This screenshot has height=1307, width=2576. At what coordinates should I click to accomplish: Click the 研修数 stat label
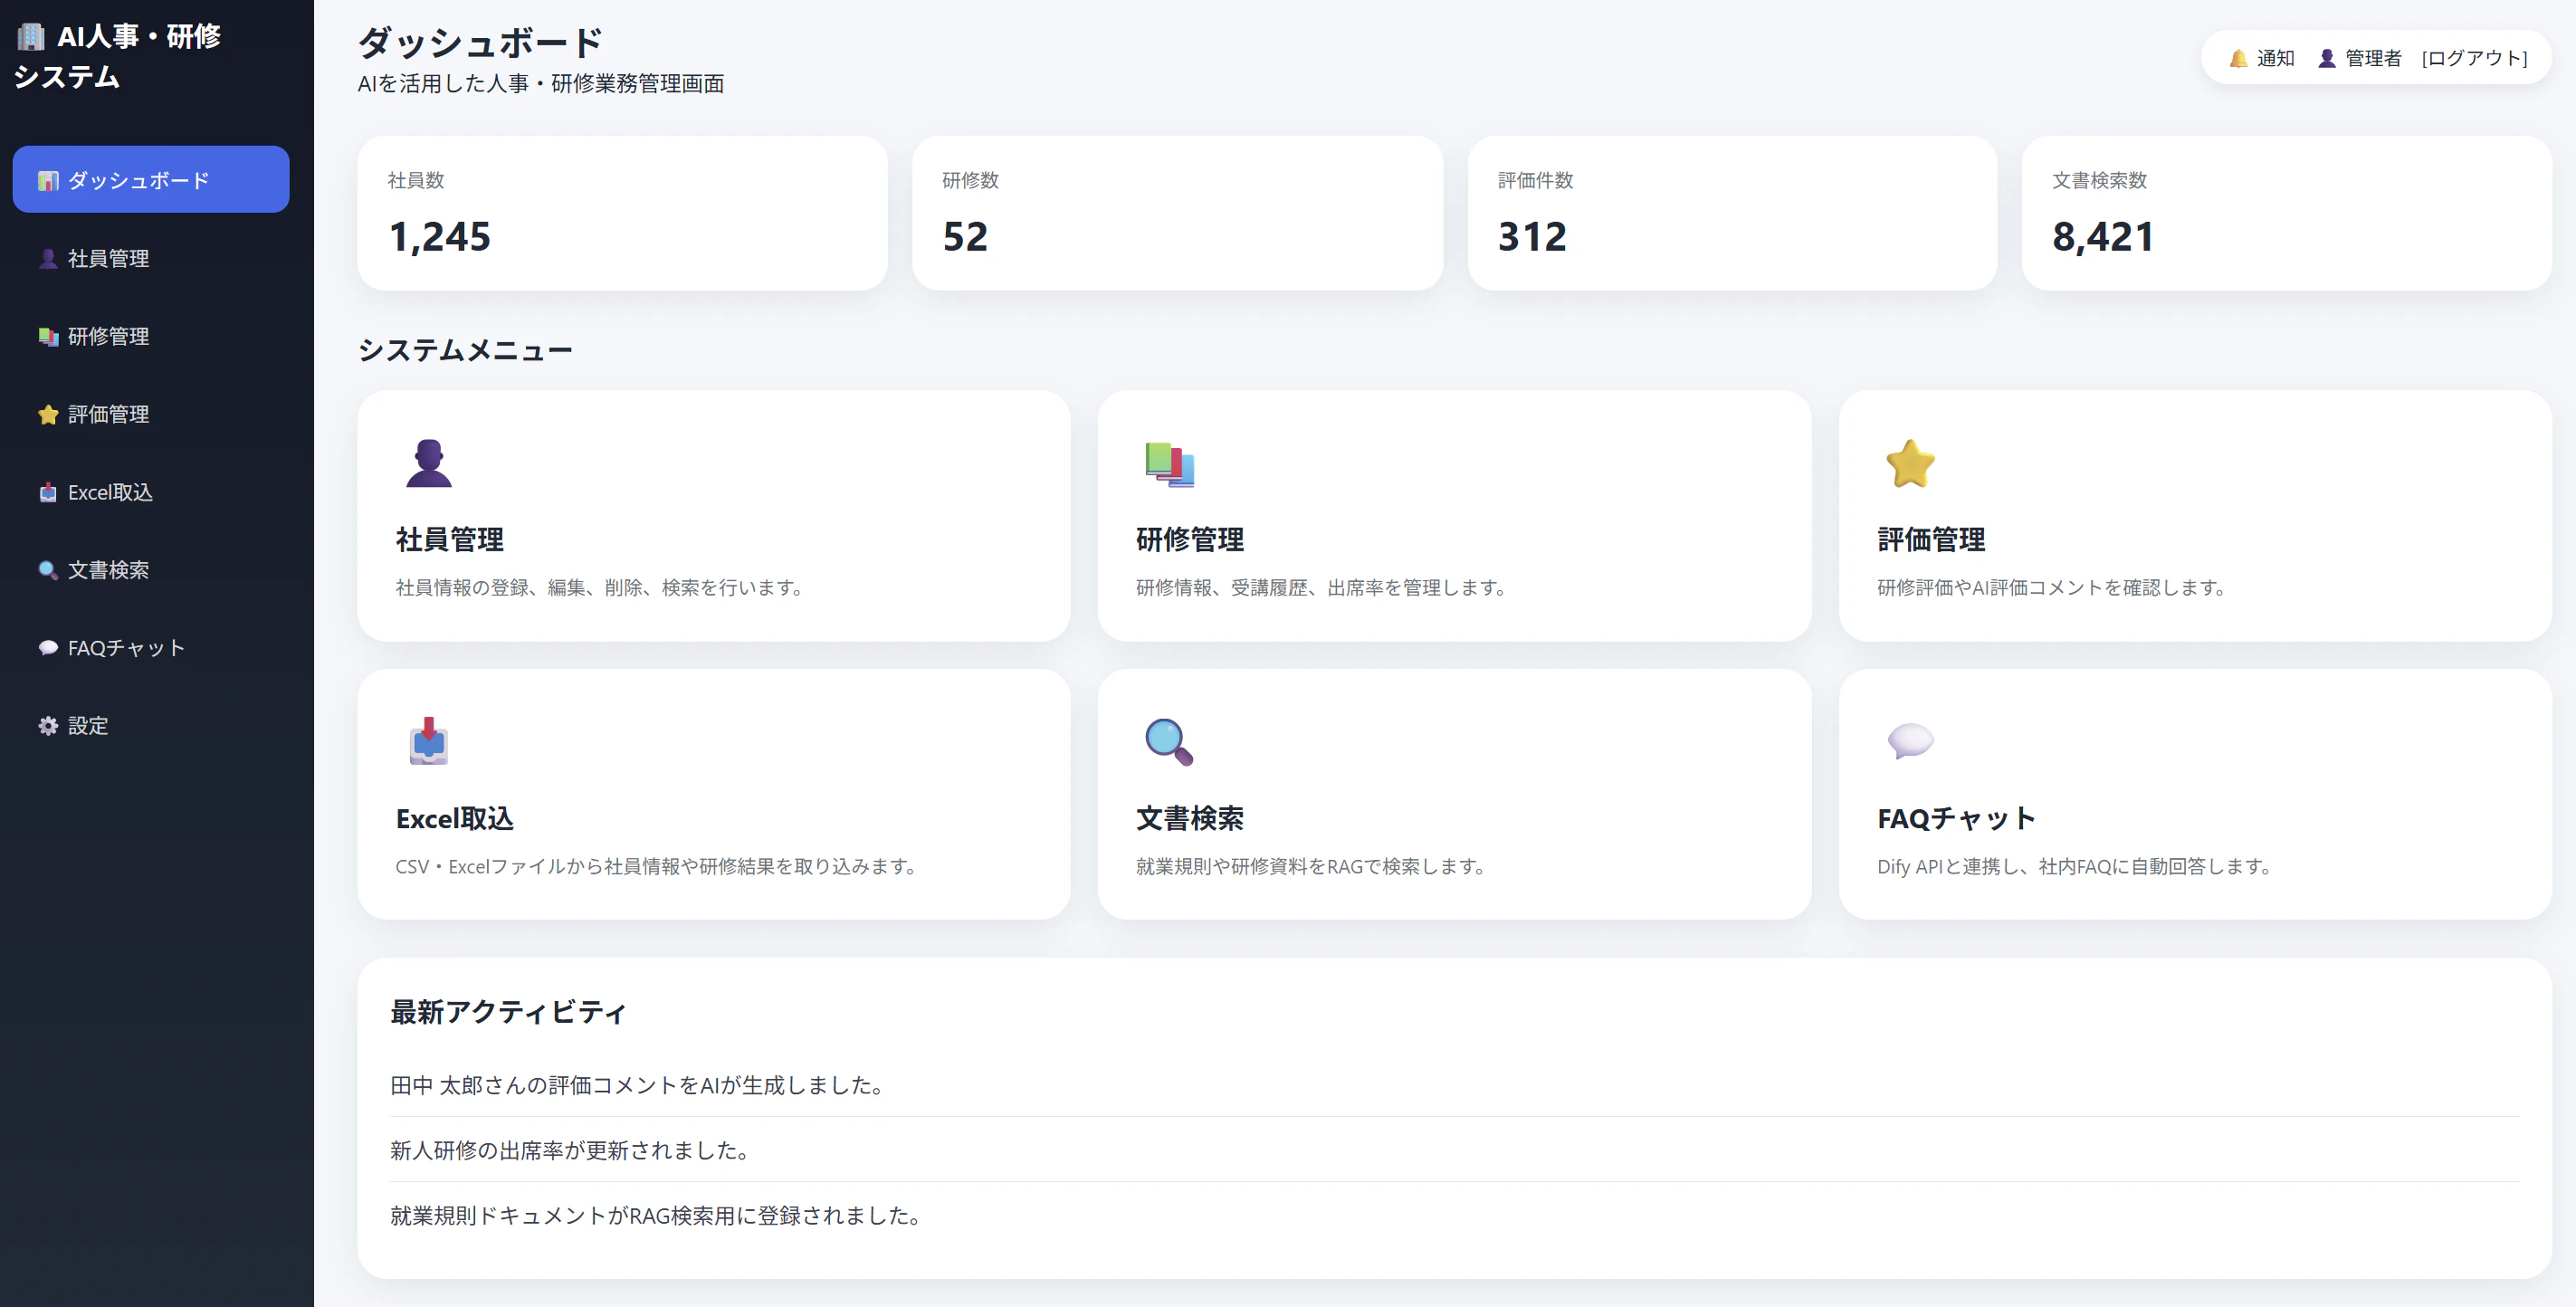[971, 181]
